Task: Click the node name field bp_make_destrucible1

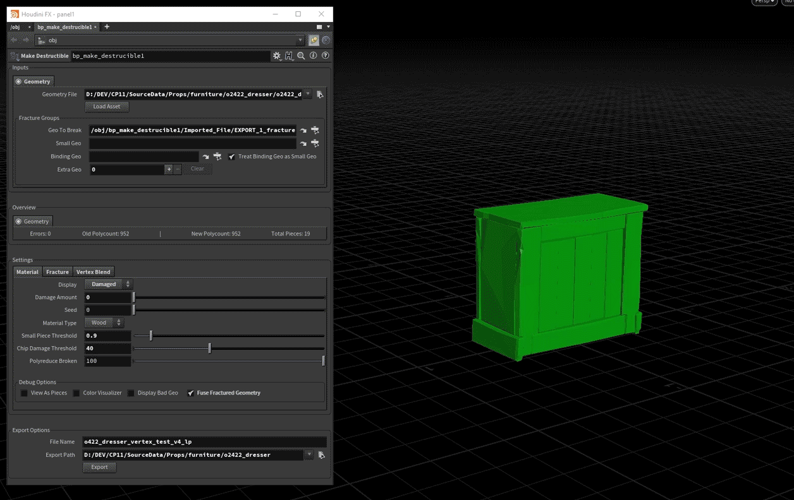Action: tap(171, 56)
